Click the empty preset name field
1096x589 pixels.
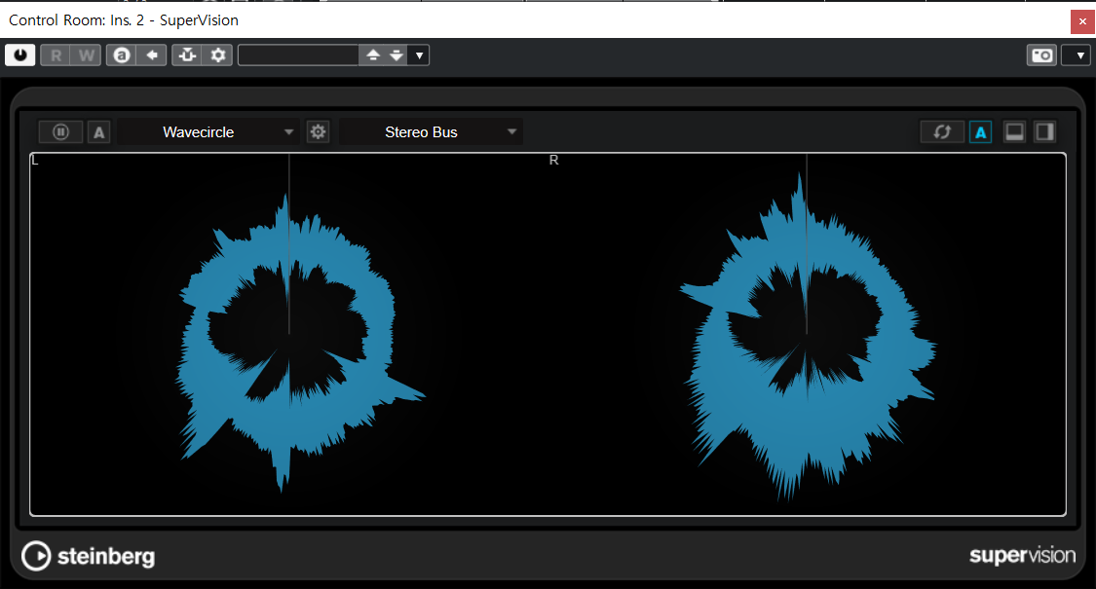pos(298,55)
